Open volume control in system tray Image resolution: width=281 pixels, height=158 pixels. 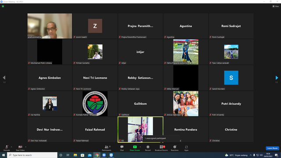tap(261, 155)
